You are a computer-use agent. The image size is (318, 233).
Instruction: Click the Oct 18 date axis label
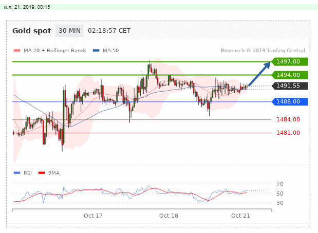169,216
